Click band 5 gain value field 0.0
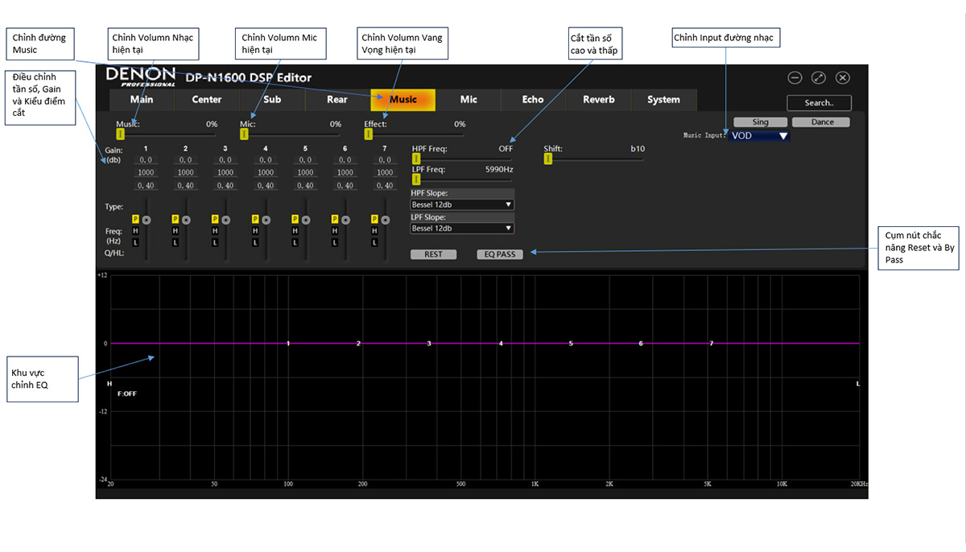Viewport: 966px width, 552px height. coord(305,160)
